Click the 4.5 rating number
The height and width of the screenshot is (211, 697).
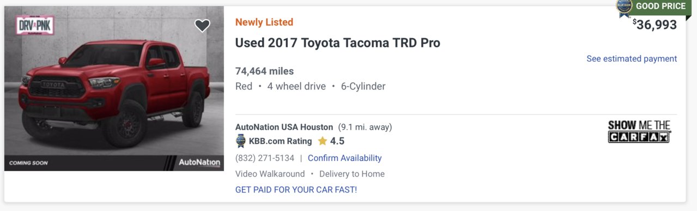click(x=337, y=141)
